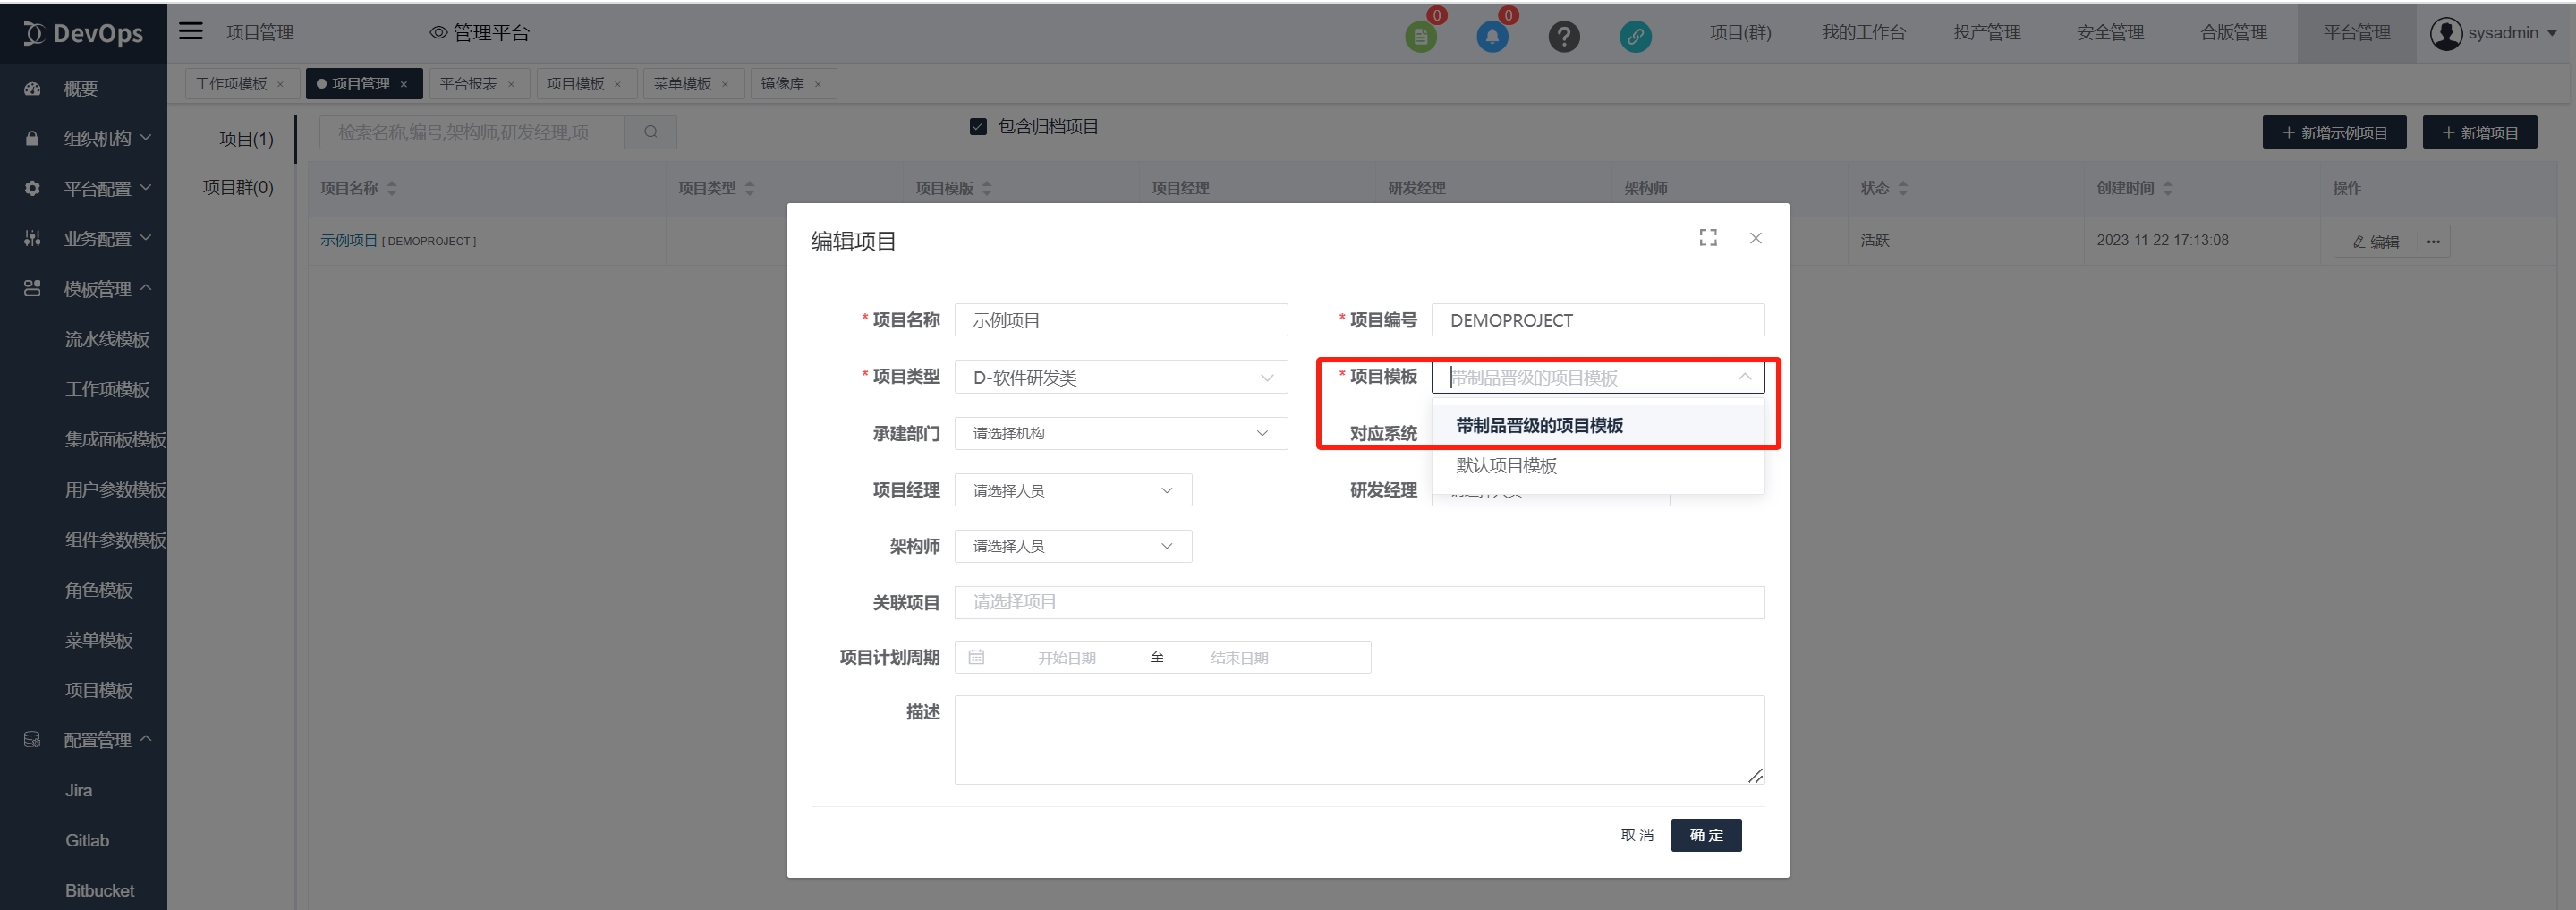Open the three-dot more actions button
Image resolution: width=2576 pixels, height=910 pixels.
coord(2433,242)
